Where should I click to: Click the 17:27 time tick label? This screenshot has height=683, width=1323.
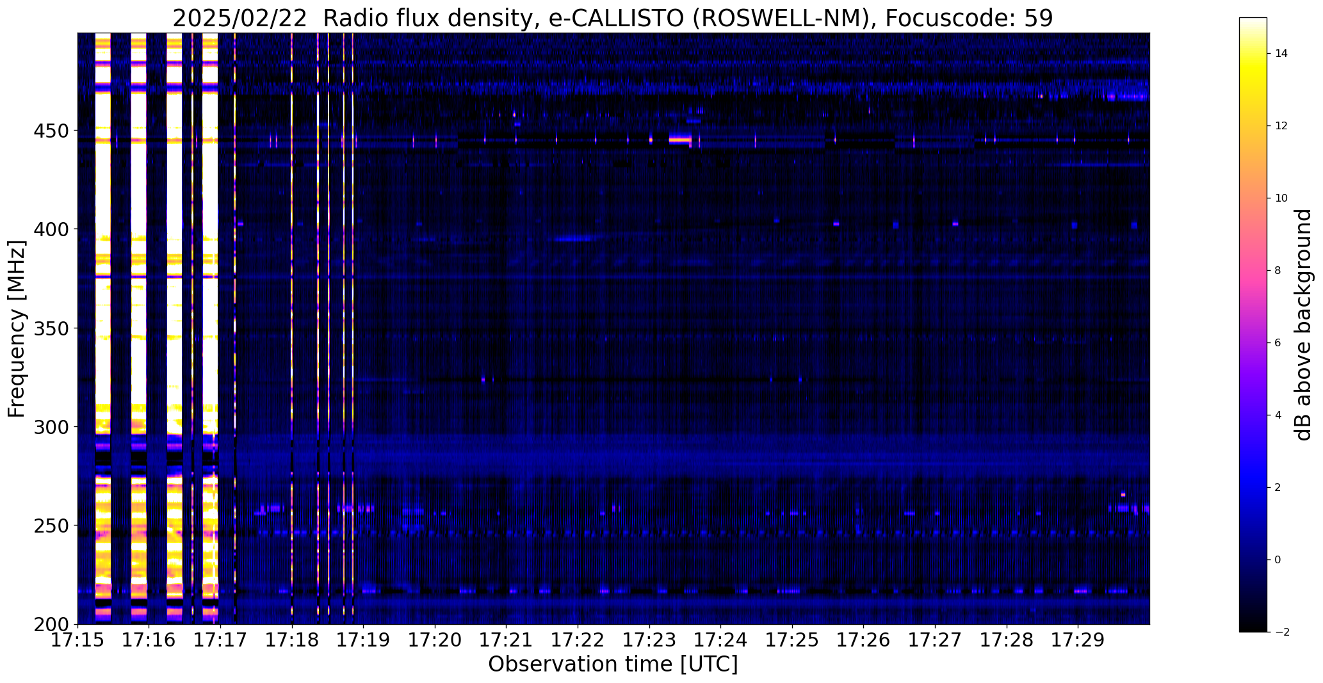coord(935,640)
